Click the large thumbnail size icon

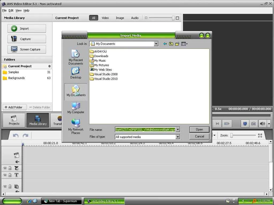(177, 18)
